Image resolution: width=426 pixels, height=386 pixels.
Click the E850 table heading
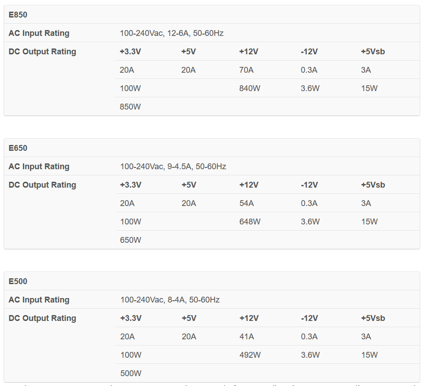(x=18, y=15)
